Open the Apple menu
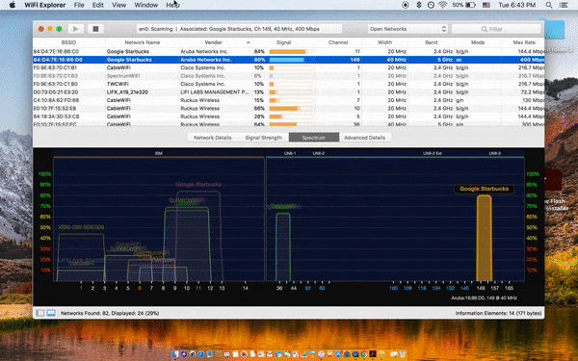 (x=13, y=5)
